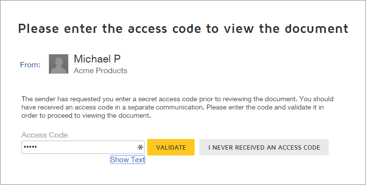Click the word 'Please' in the heading

click(x=39, y=29)
